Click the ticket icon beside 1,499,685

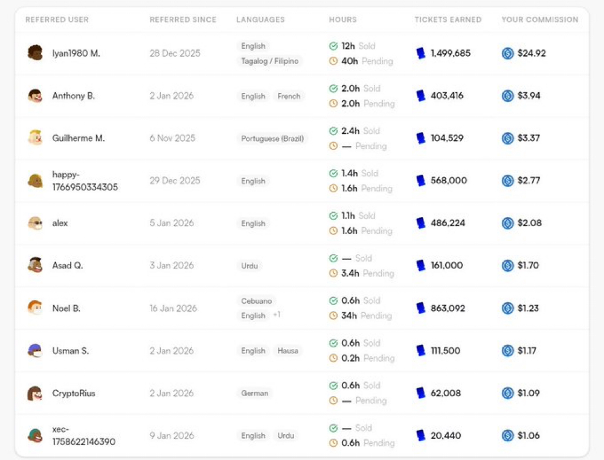point(421,53)
